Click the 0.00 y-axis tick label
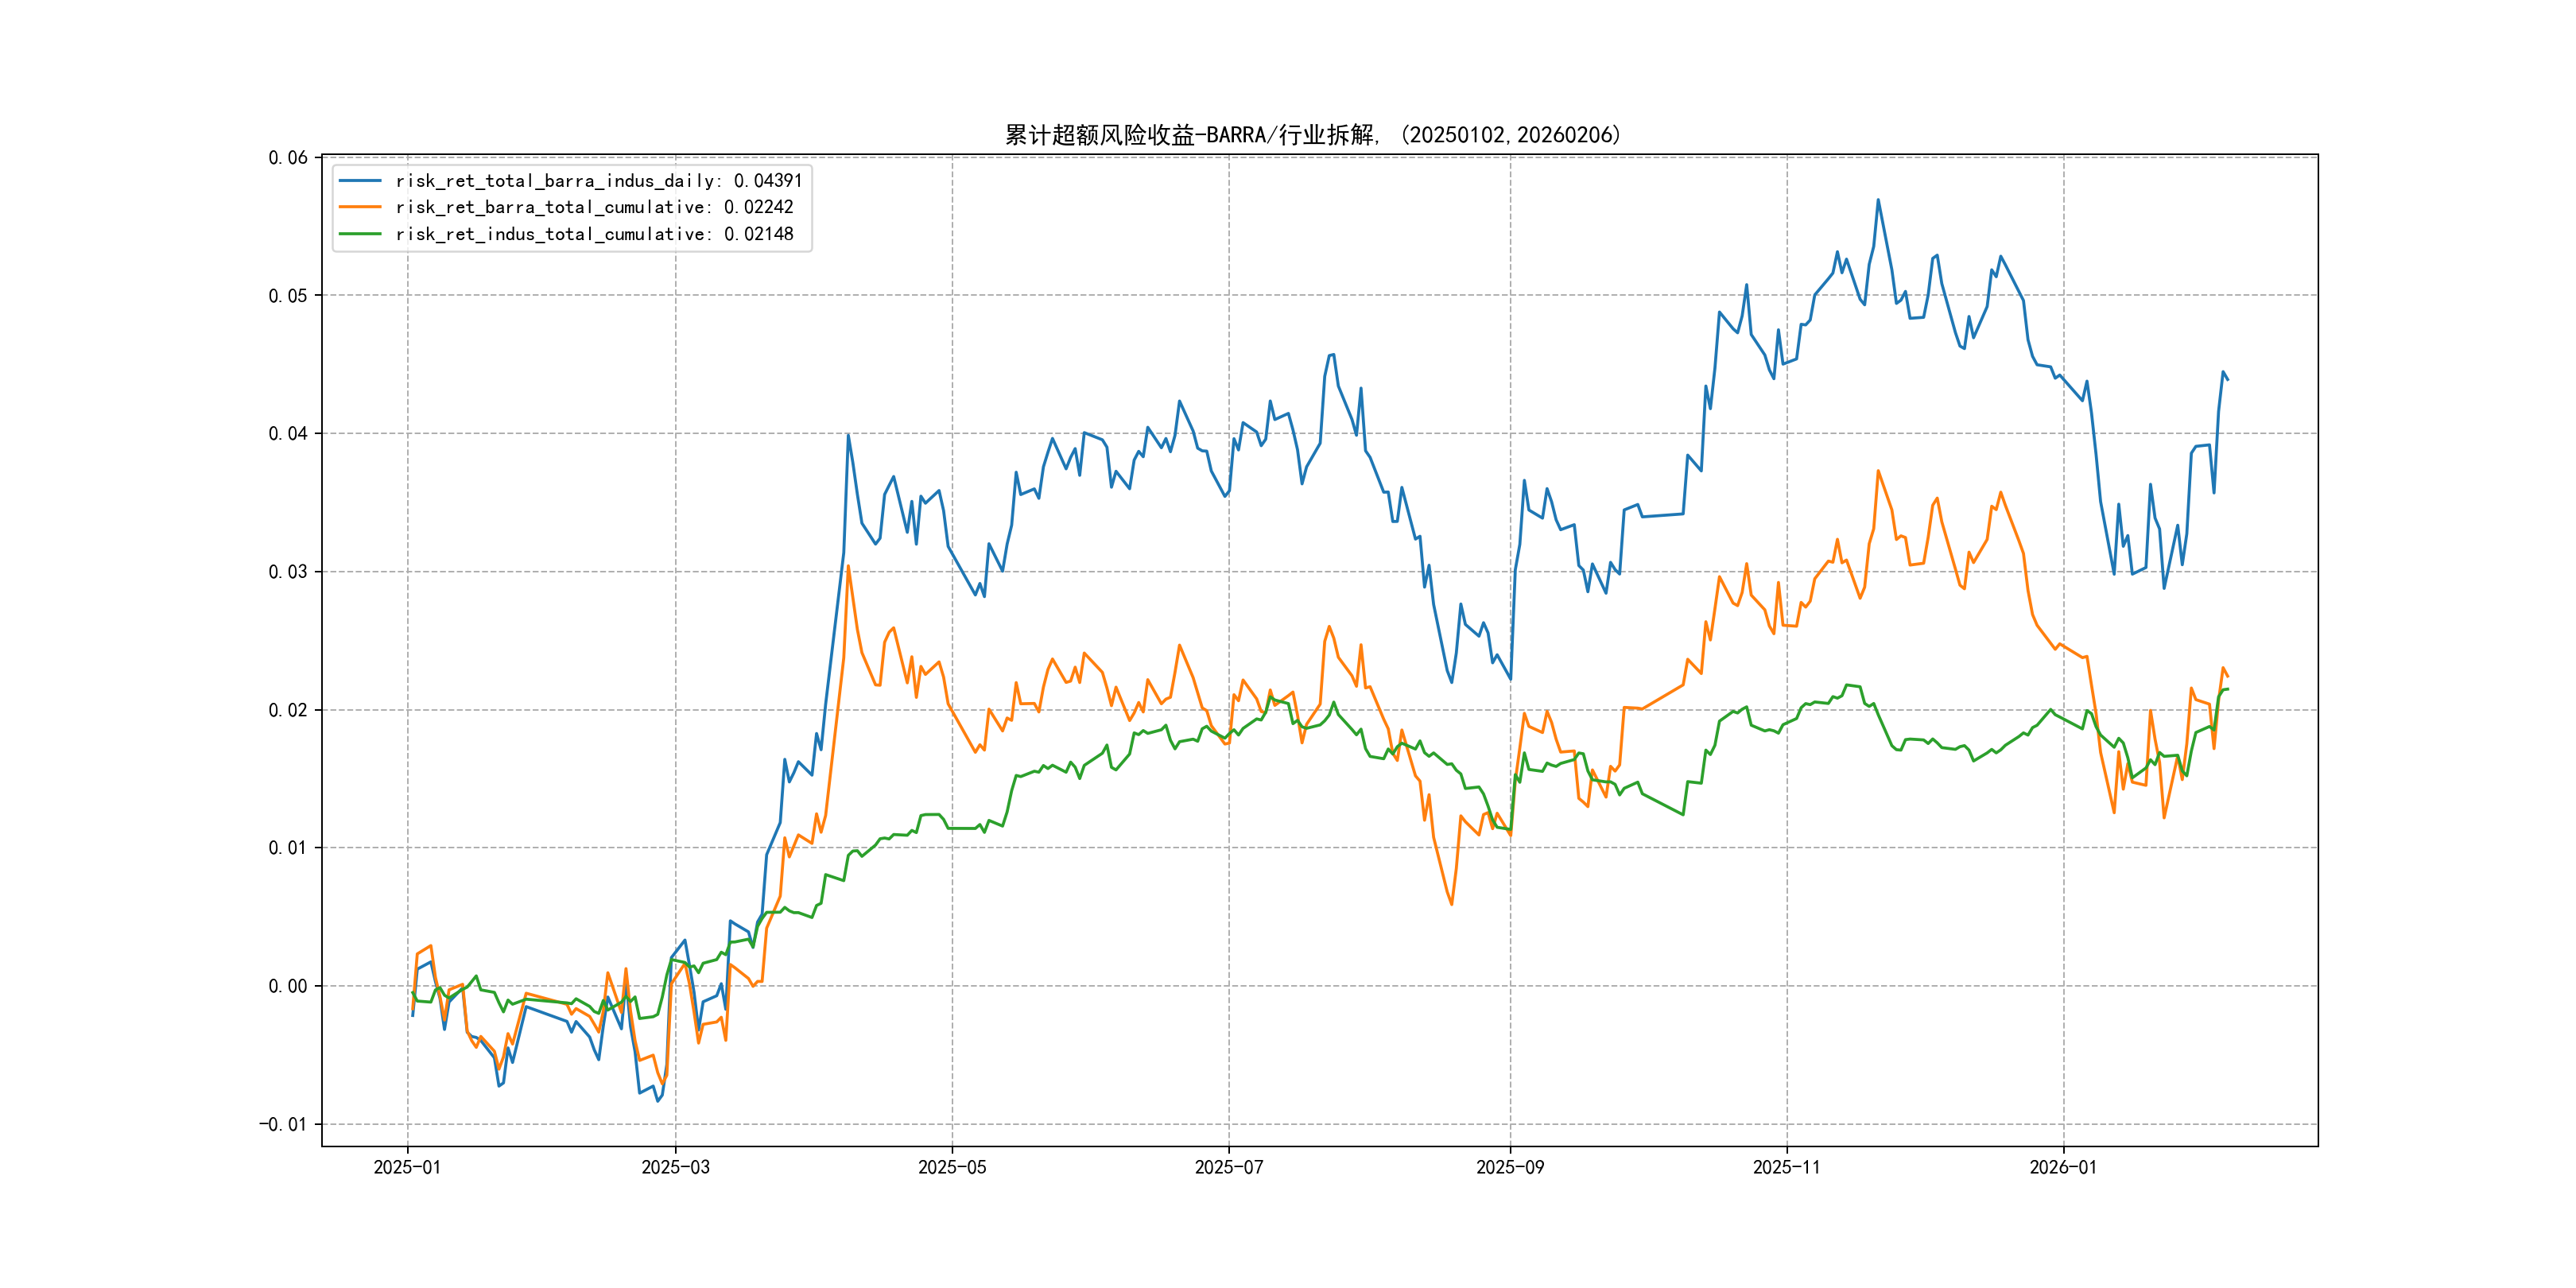This screenshot has width=2576, height=1288. click(288, 987)
